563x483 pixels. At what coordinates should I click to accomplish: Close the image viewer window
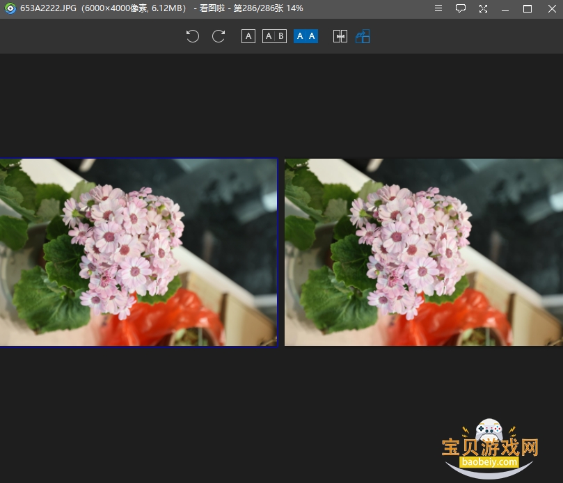pos(552,8)
